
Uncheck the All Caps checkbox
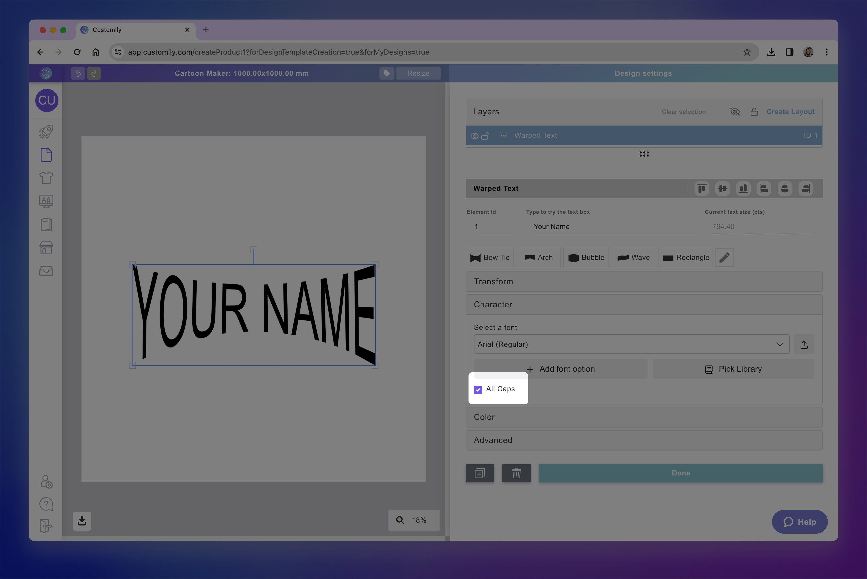(478, 390)
